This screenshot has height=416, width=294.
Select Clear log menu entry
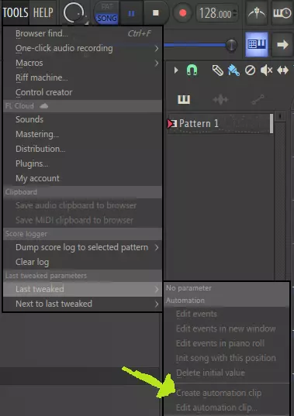pyautogui.click(x=82, y=262)
